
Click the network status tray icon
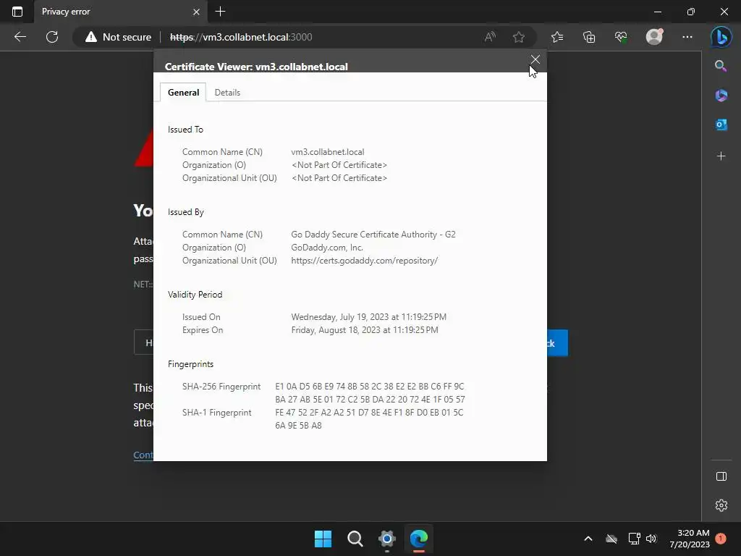click(x=634, y=539)
